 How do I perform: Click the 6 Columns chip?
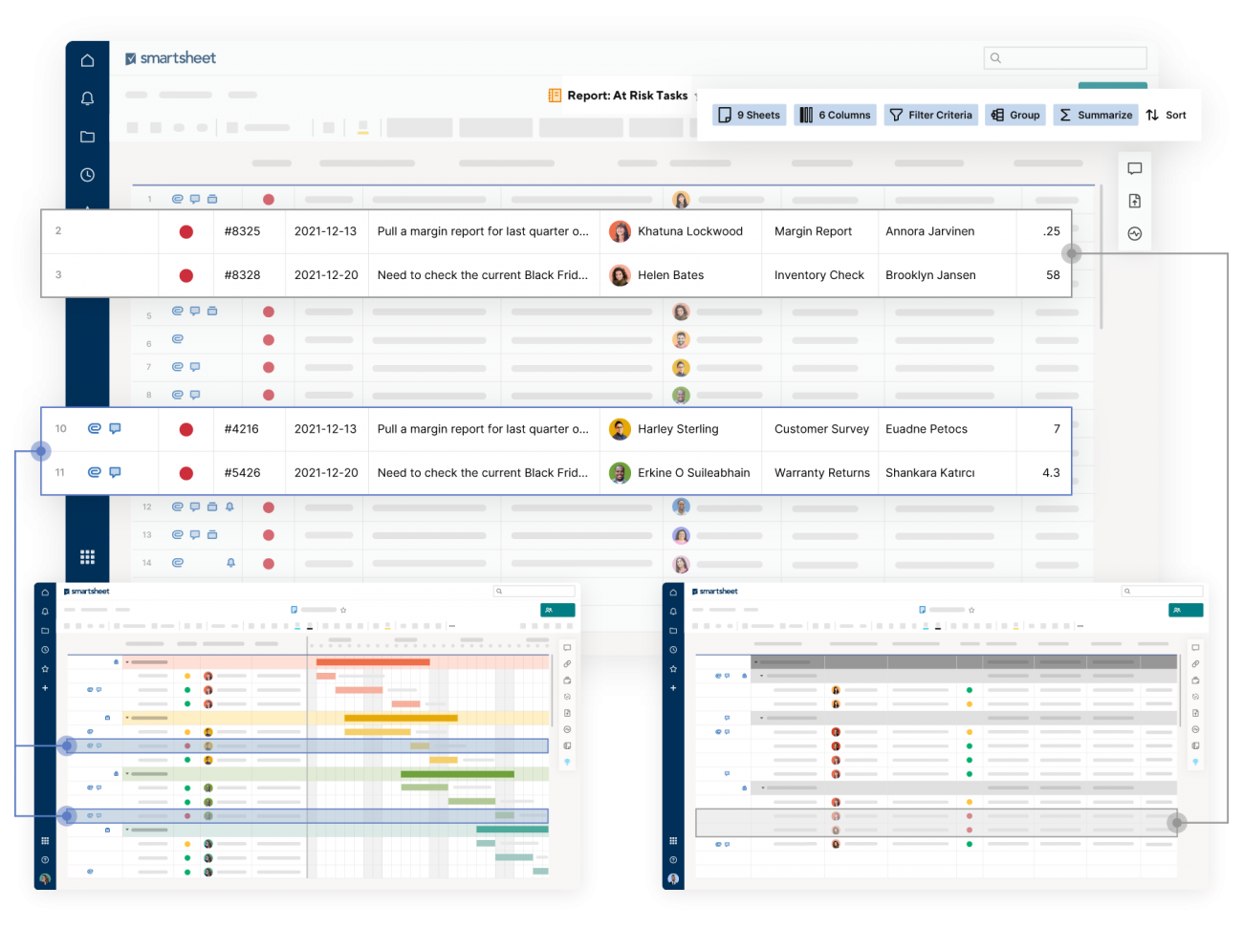[835, 115]
